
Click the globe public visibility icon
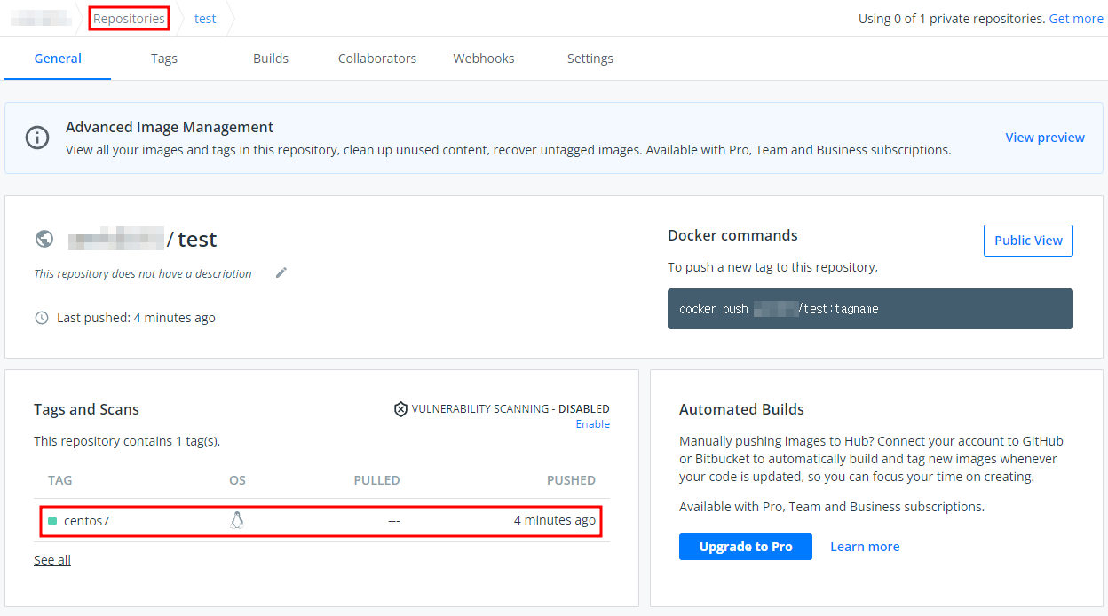(x=44, y=239)
